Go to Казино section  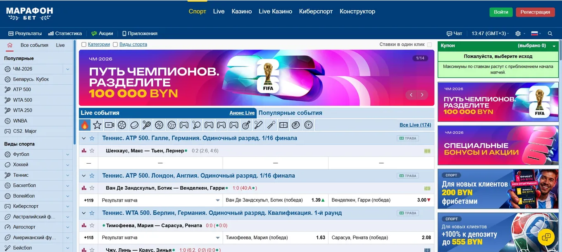coord(242,12)
